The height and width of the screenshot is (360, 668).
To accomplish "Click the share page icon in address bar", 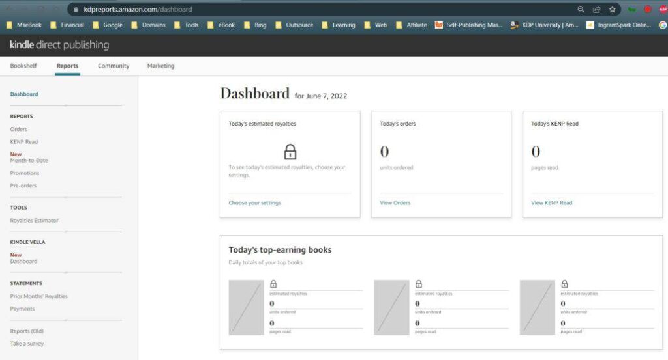I will [x=596, y=9].
